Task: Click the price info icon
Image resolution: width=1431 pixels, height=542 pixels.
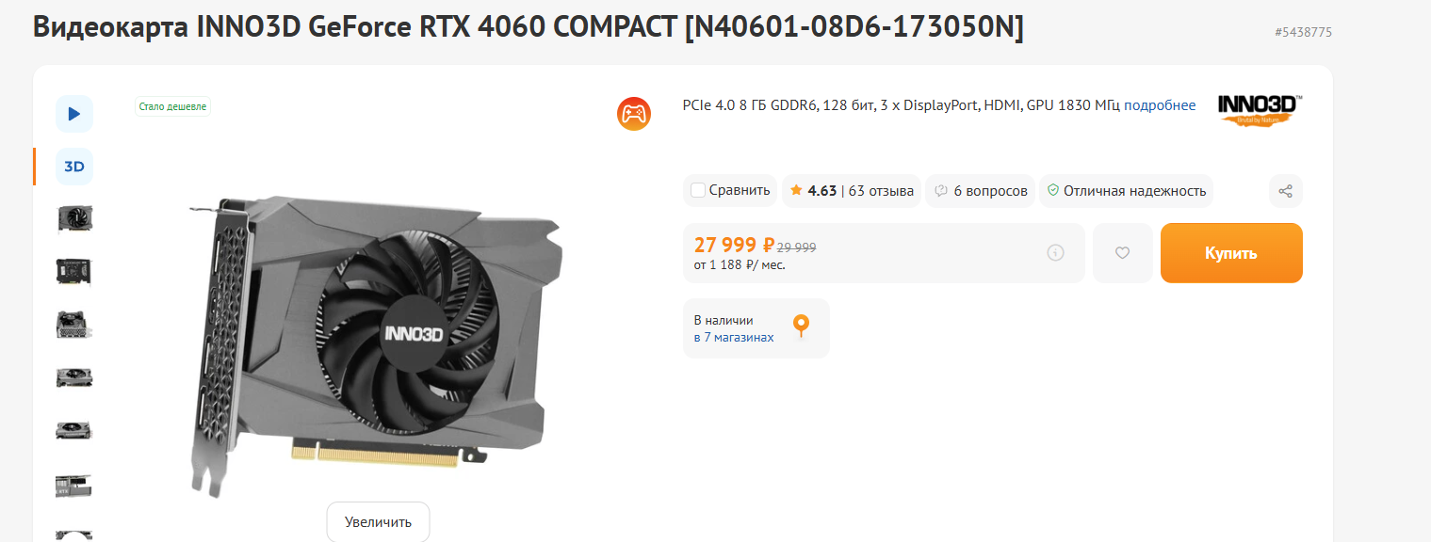Action: pyautogui.click(x=1055, y=252)
